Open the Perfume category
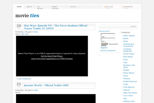The height and width of the screenshot is (103, 154). [x=127, y=79]
